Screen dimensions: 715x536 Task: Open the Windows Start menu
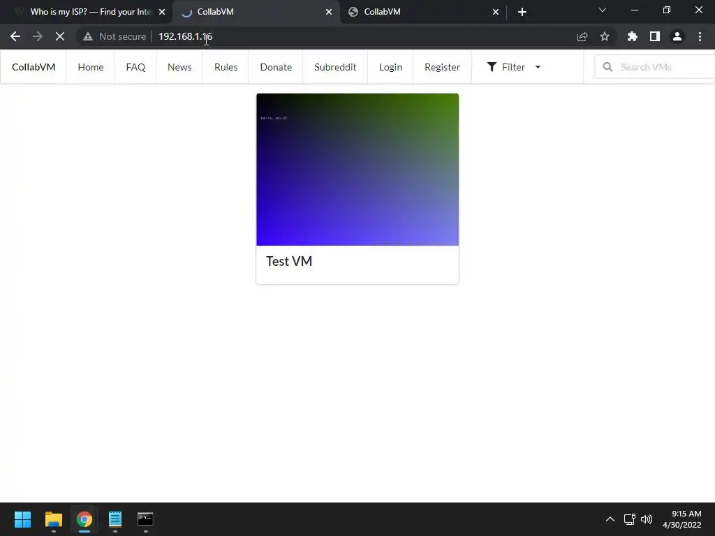point(22,519)
